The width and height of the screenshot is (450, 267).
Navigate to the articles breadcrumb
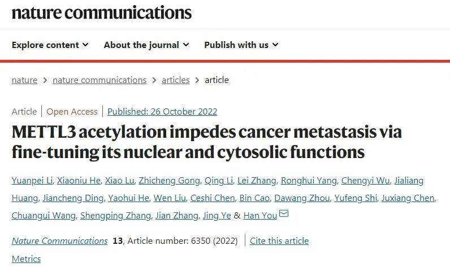[175, 80]
